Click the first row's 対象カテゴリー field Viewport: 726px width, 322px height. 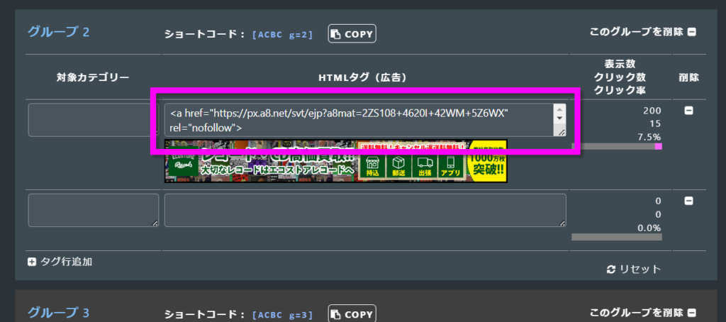tap(92, 120)
